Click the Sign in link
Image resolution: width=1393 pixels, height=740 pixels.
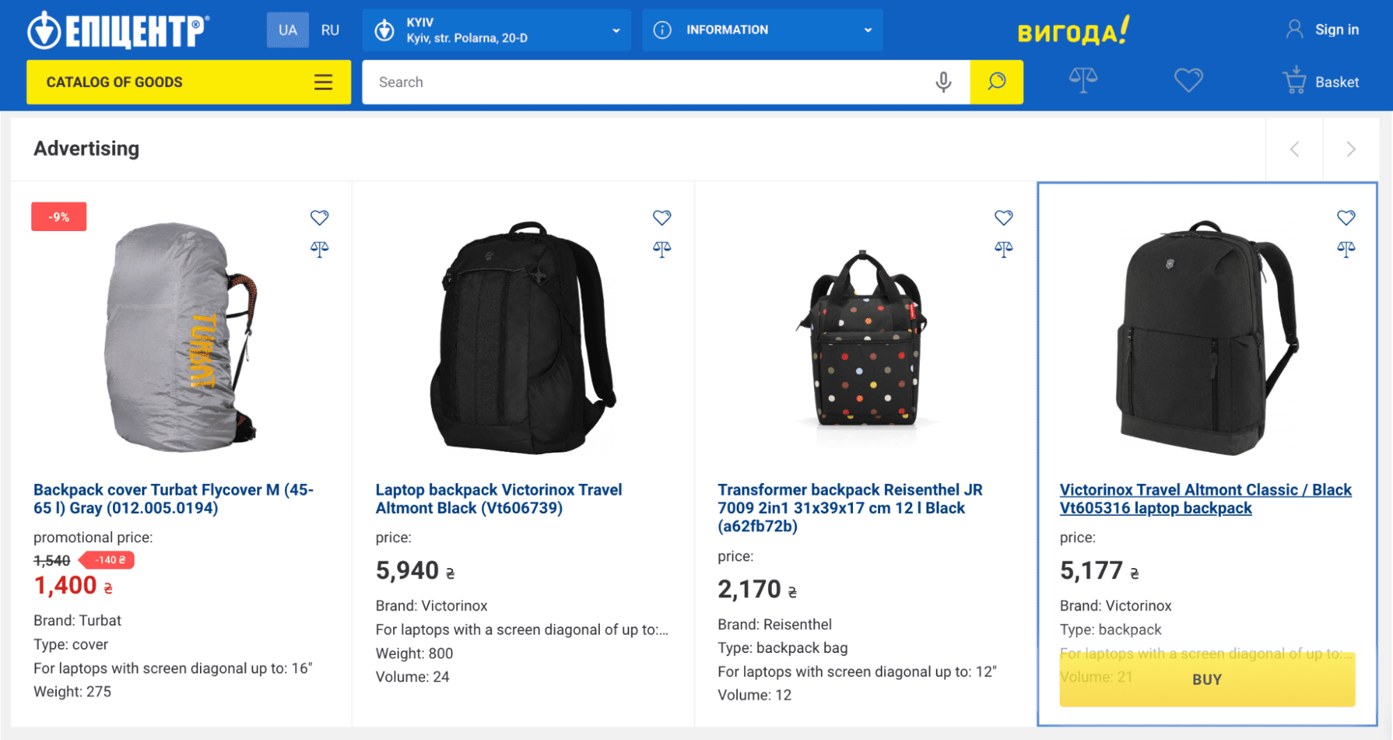(1323, 29)
